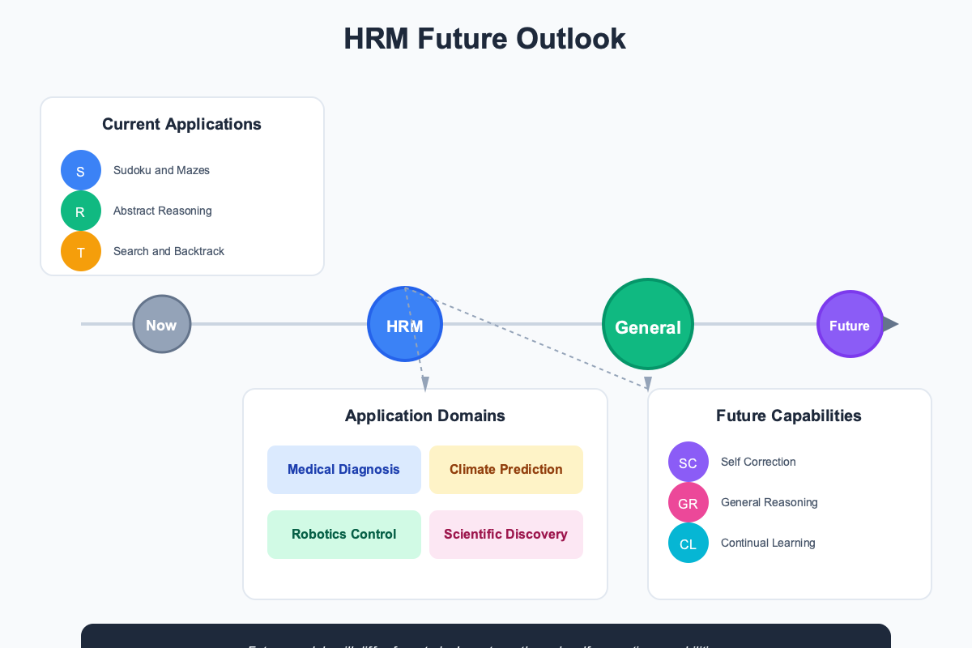Click the purple SC circle icon
This screenshot has height=648, width=972.
tap(688, 462)
